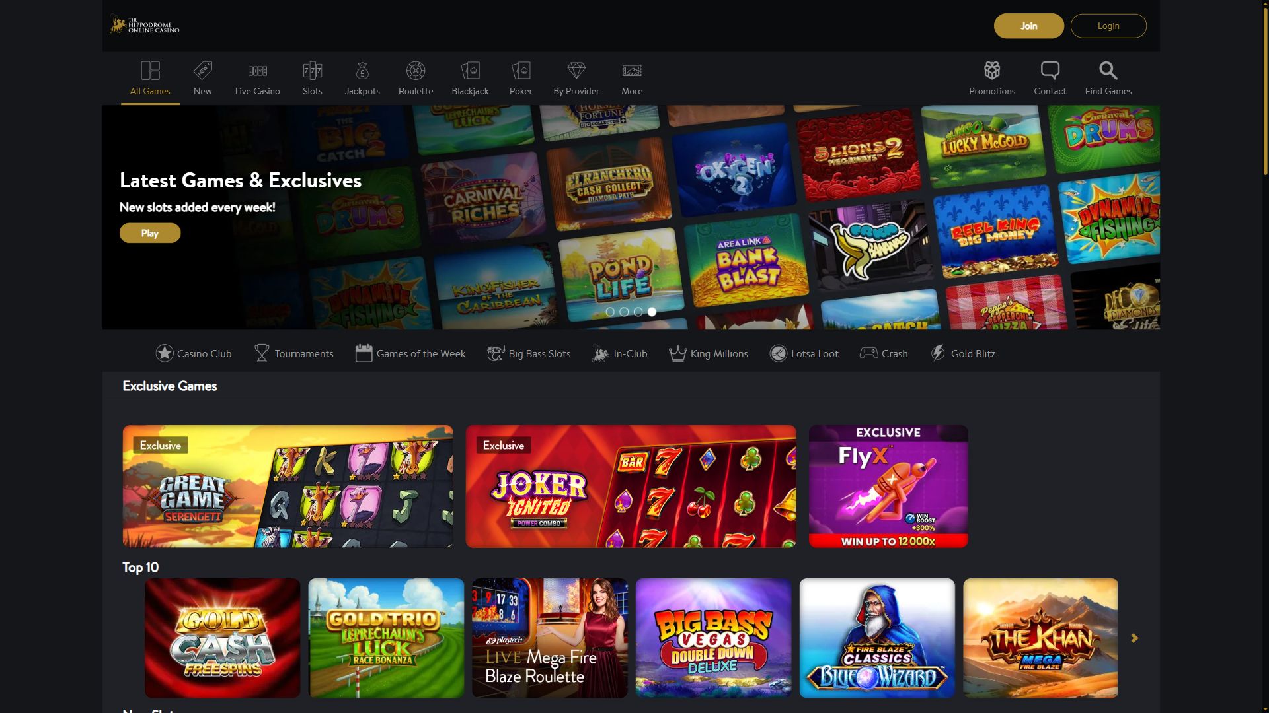
Task: Open the New games tag icon
Action: pos(203,71)
